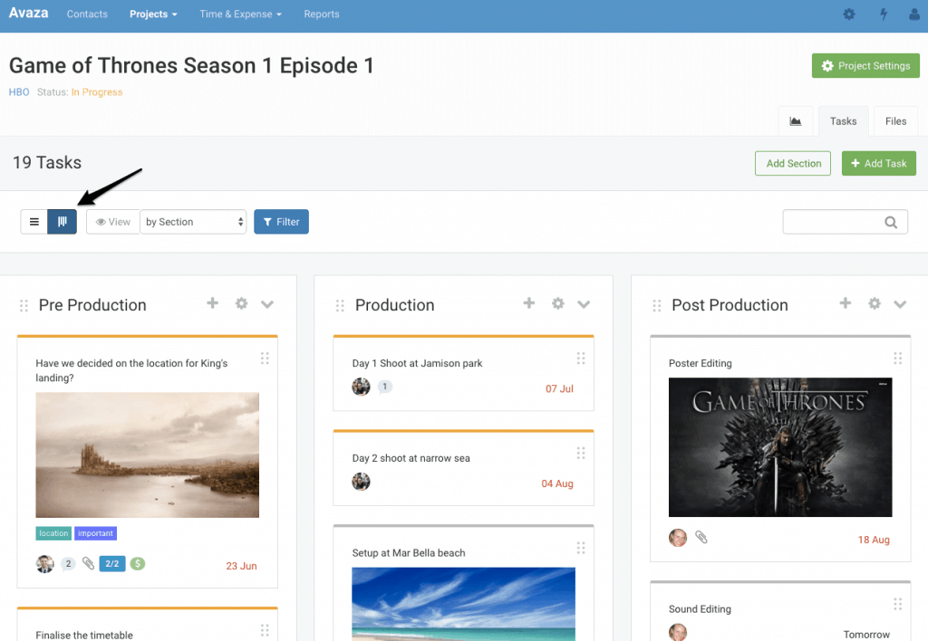Grab the Production section drag handle

340,306
